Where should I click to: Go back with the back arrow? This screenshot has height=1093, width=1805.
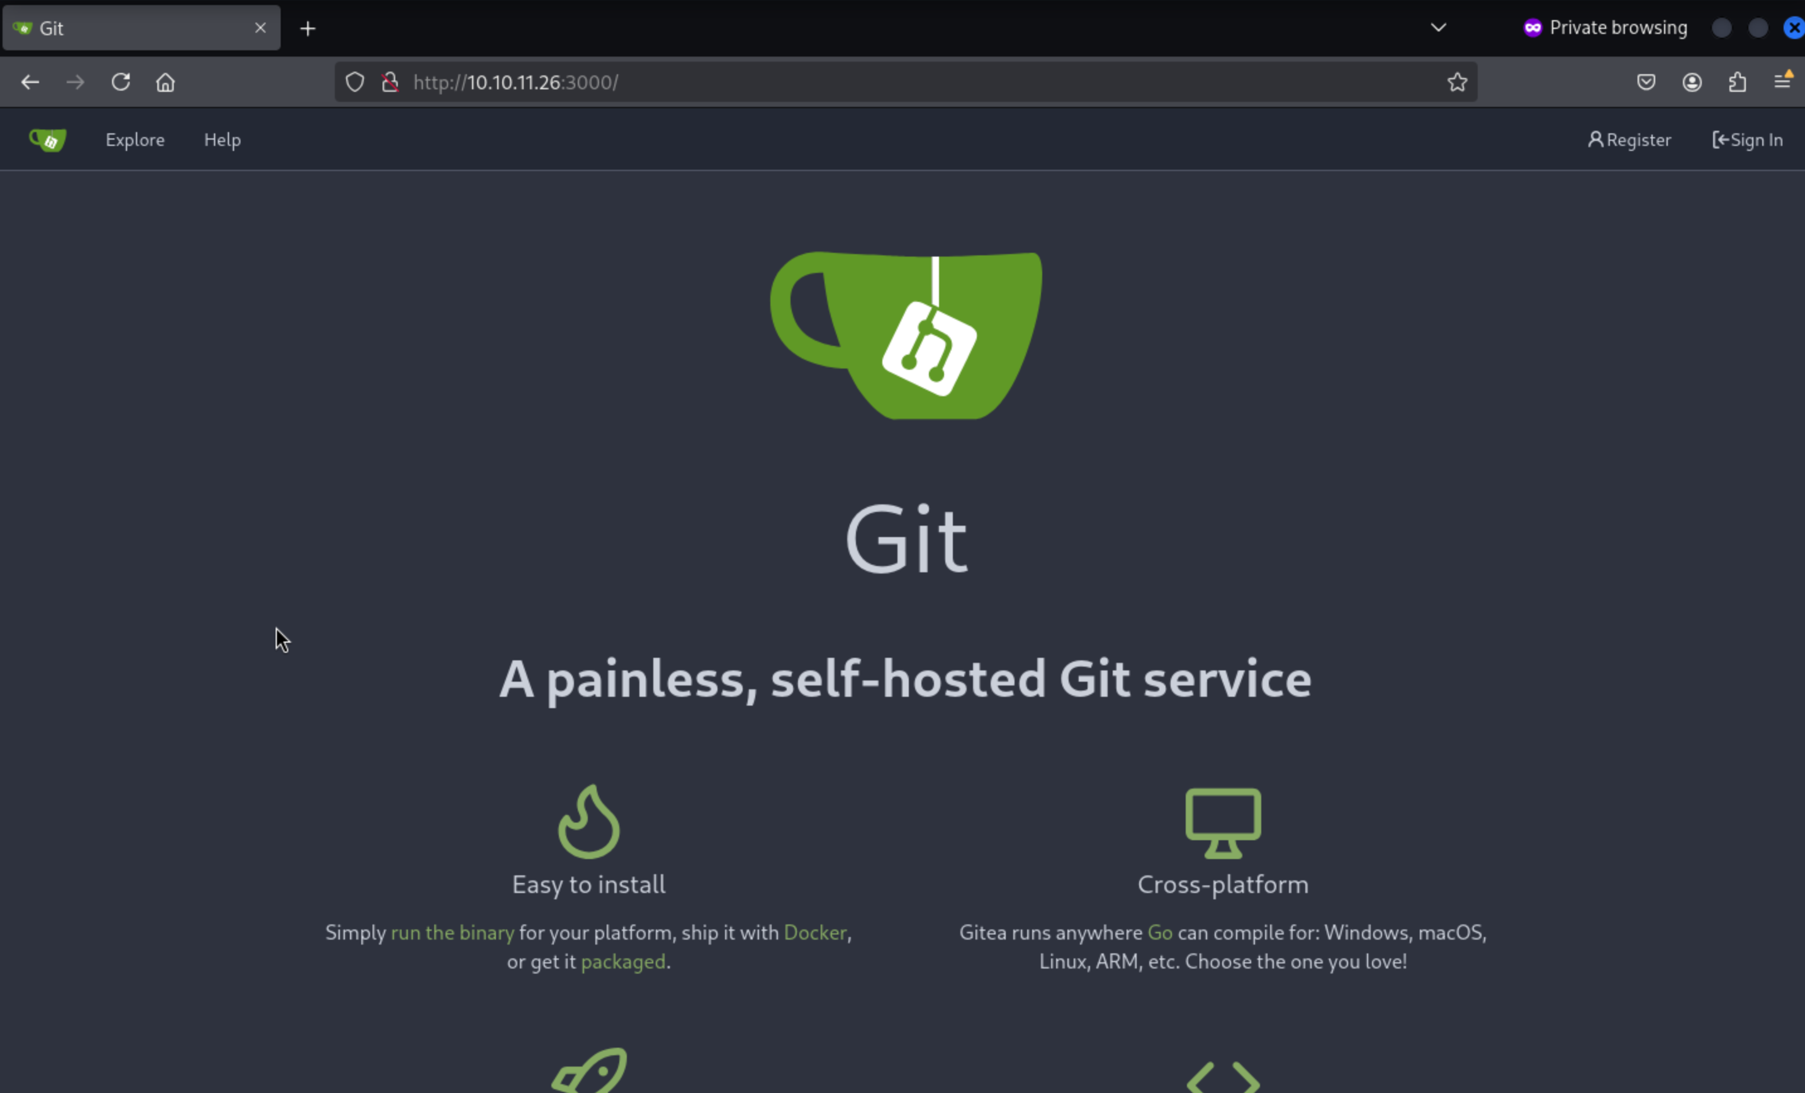(x=30, y=82)
